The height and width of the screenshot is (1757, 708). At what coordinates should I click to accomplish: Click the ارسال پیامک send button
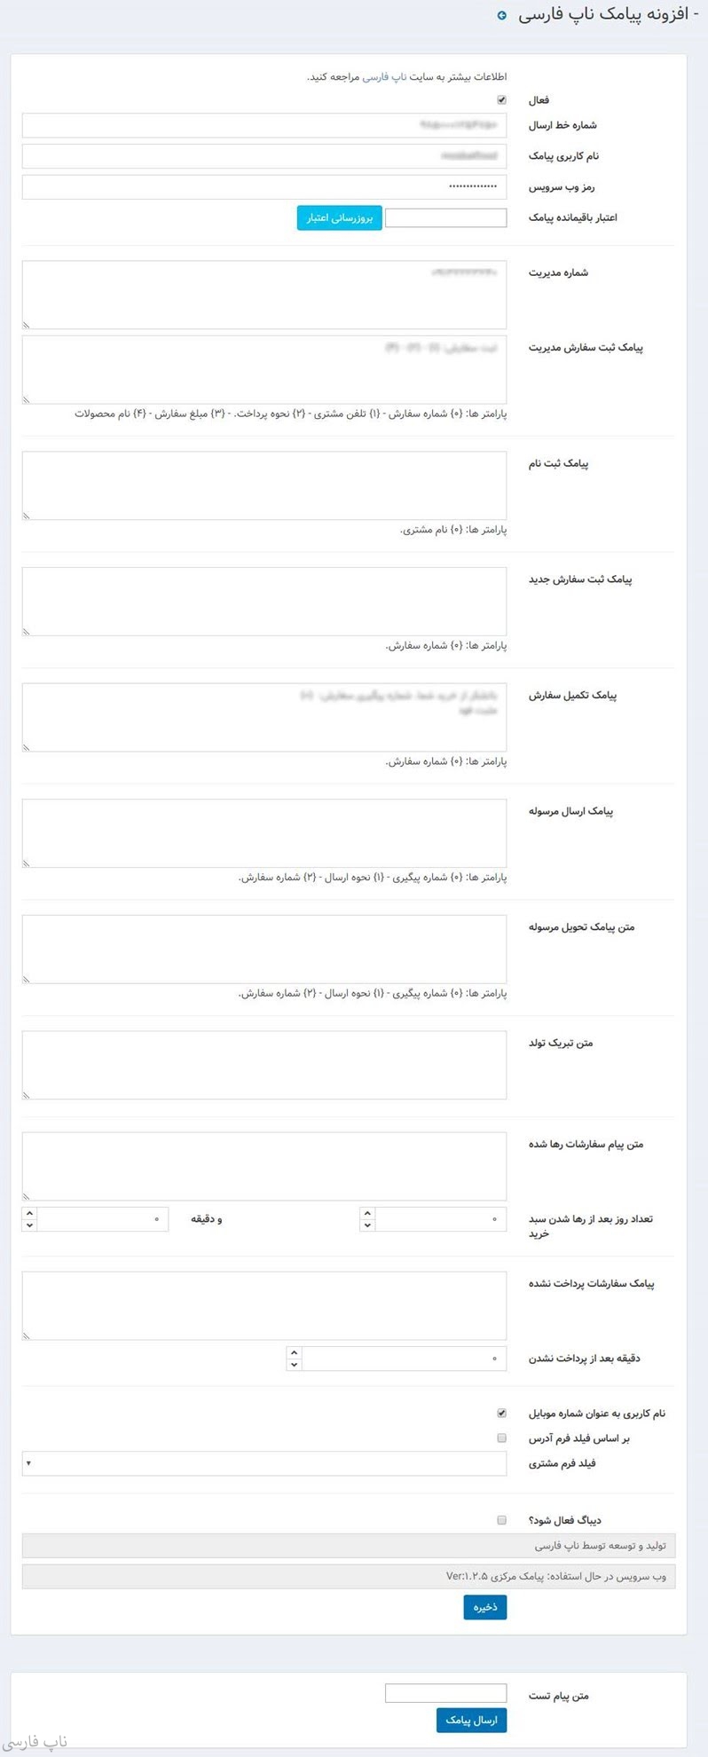[471, 1720]
